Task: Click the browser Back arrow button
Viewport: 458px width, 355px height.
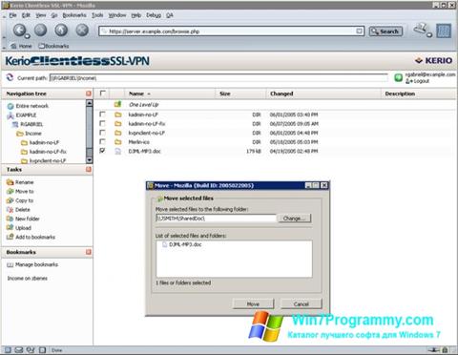Action: (x=19, y=31)
